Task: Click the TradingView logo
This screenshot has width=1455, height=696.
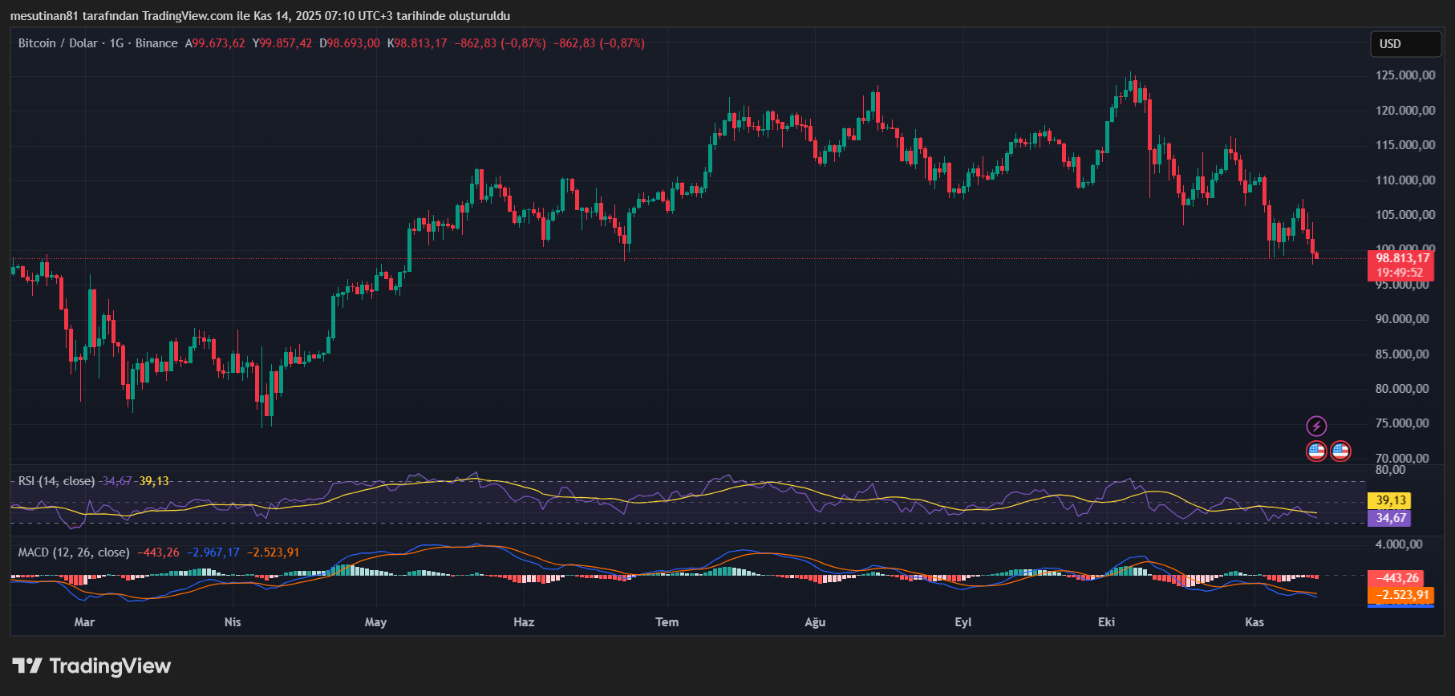Action: click(91, 666)
